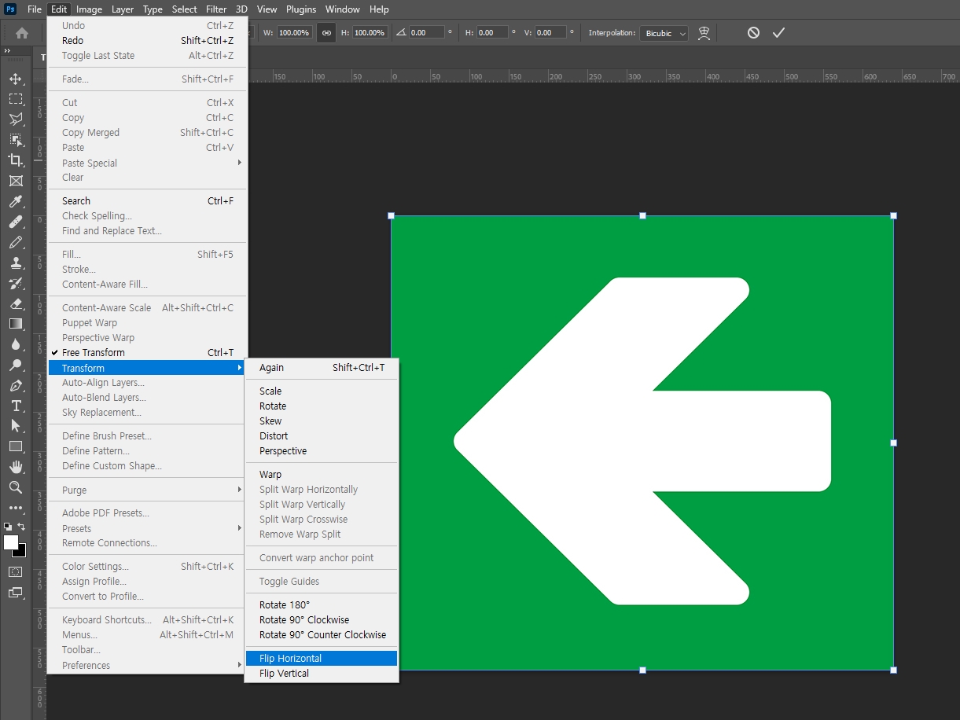
Task: Select the Object Selection tool
Action: point(15,140)
